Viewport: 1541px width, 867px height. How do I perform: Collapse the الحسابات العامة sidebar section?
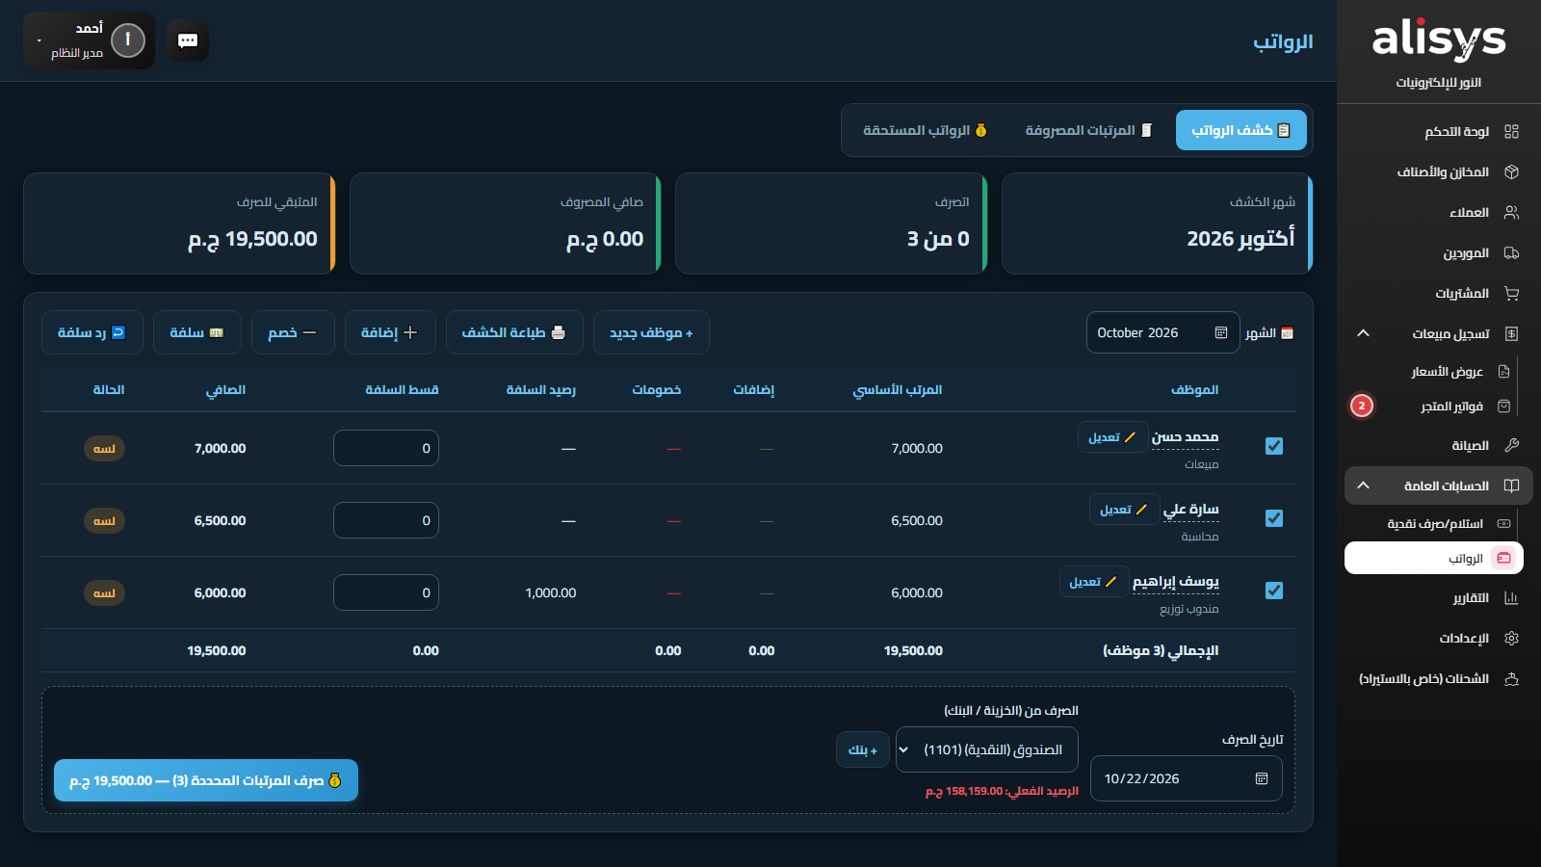pos(1363,486)
